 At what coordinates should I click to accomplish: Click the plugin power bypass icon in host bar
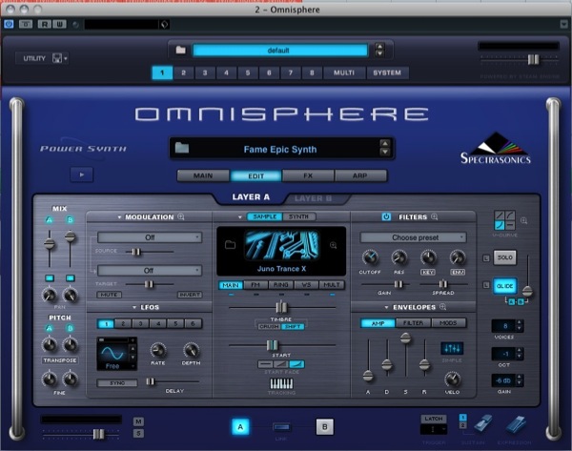(x=9, y=24)
